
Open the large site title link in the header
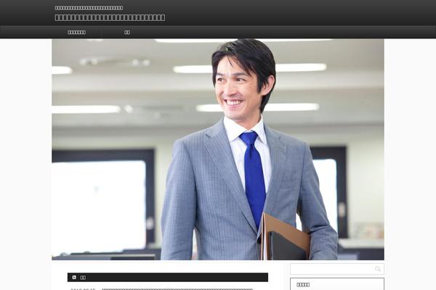(110, 17)
